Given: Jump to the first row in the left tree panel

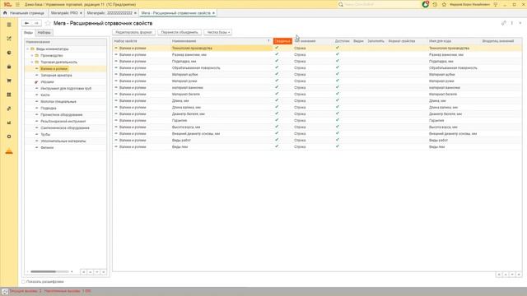Looking at the screenshot, I should click(84, 272).
